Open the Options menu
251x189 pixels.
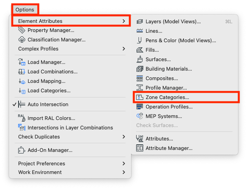tap(25, 9)
